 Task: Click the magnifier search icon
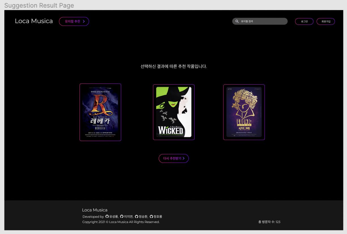pyautogui.click(x=237, y=21)
